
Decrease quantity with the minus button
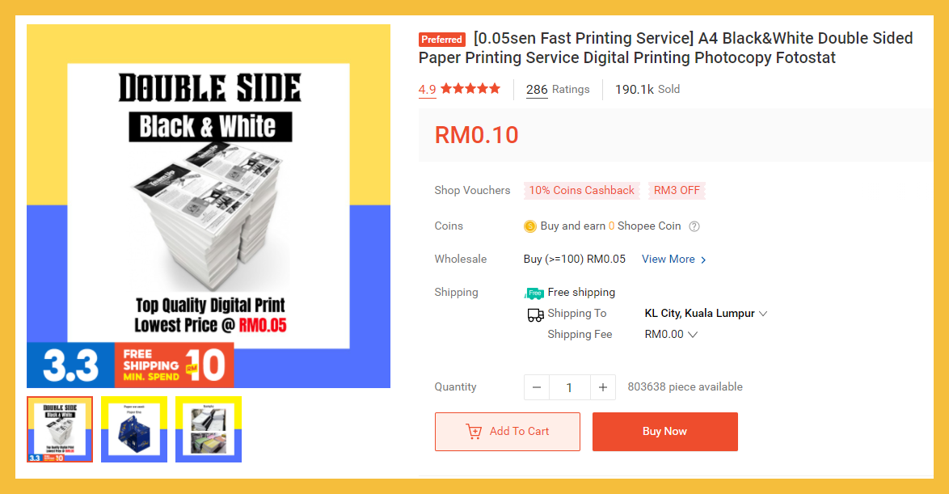537,387
